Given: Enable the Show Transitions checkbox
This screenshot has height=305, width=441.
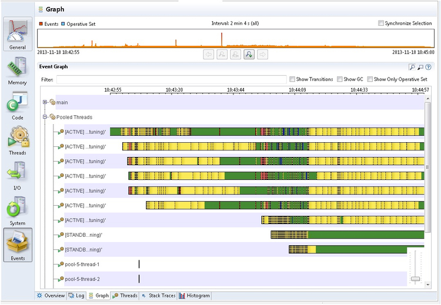Looking at the screenshot, I should 292,79.
